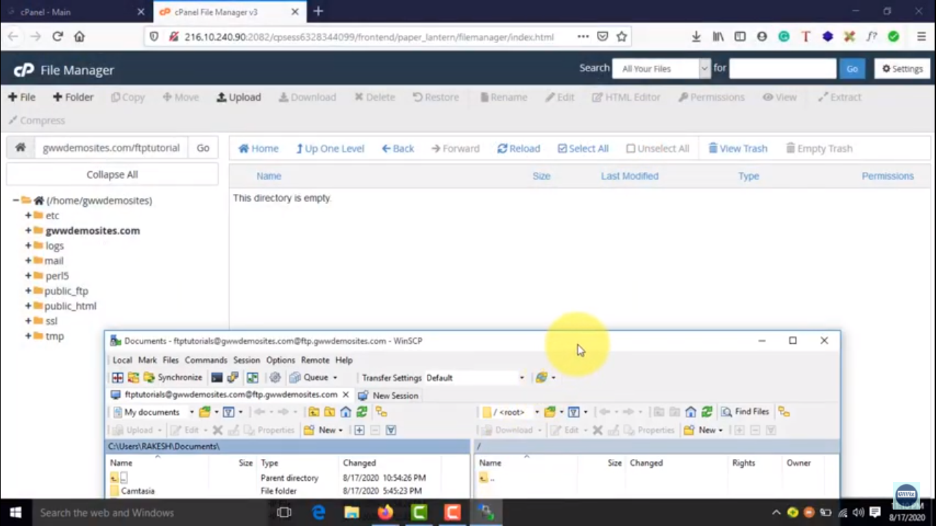Open Firefox hamburger menu
Image resolution: width=936 pixels, height=526 pixels.
click(x=921, y=37)
